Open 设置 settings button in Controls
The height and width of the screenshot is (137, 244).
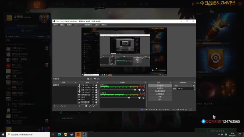(x=160, y=97)
